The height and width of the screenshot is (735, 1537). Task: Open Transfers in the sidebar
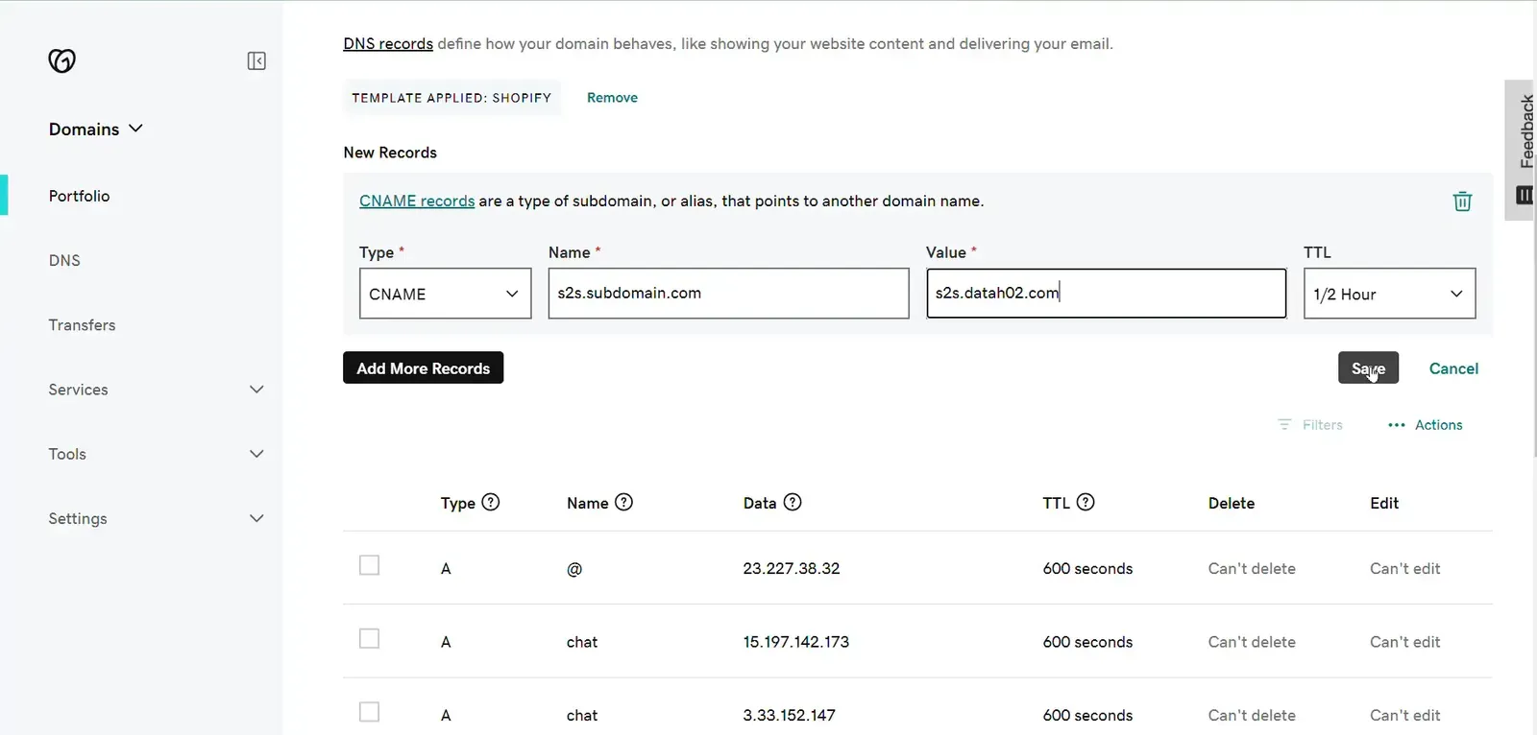[x=82, y=325]
